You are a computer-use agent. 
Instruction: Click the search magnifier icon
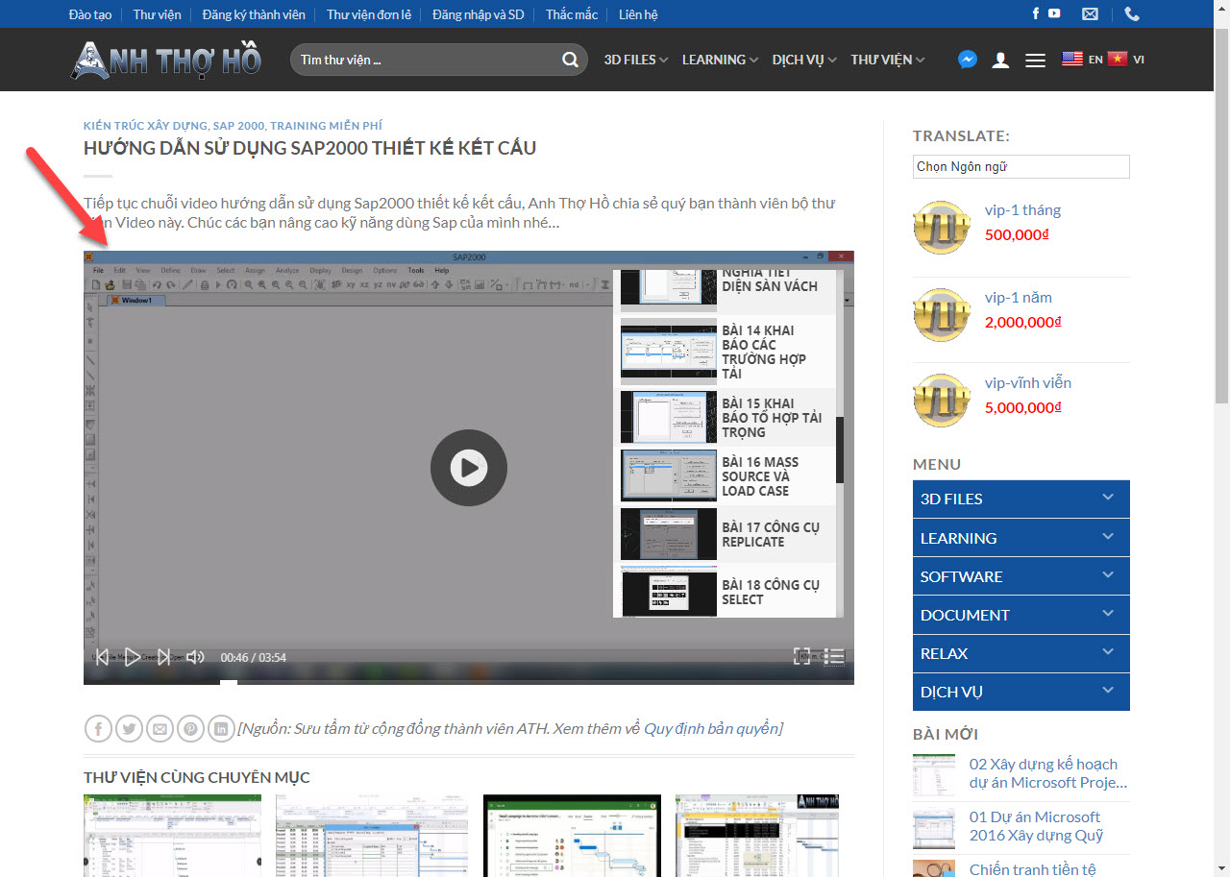(570, 60)
